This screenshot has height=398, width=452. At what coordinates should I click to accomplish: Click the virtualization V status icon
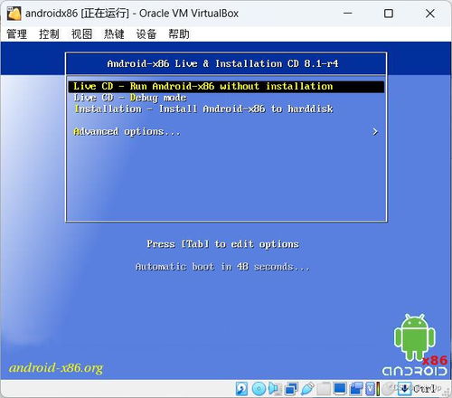pos(371,389)
